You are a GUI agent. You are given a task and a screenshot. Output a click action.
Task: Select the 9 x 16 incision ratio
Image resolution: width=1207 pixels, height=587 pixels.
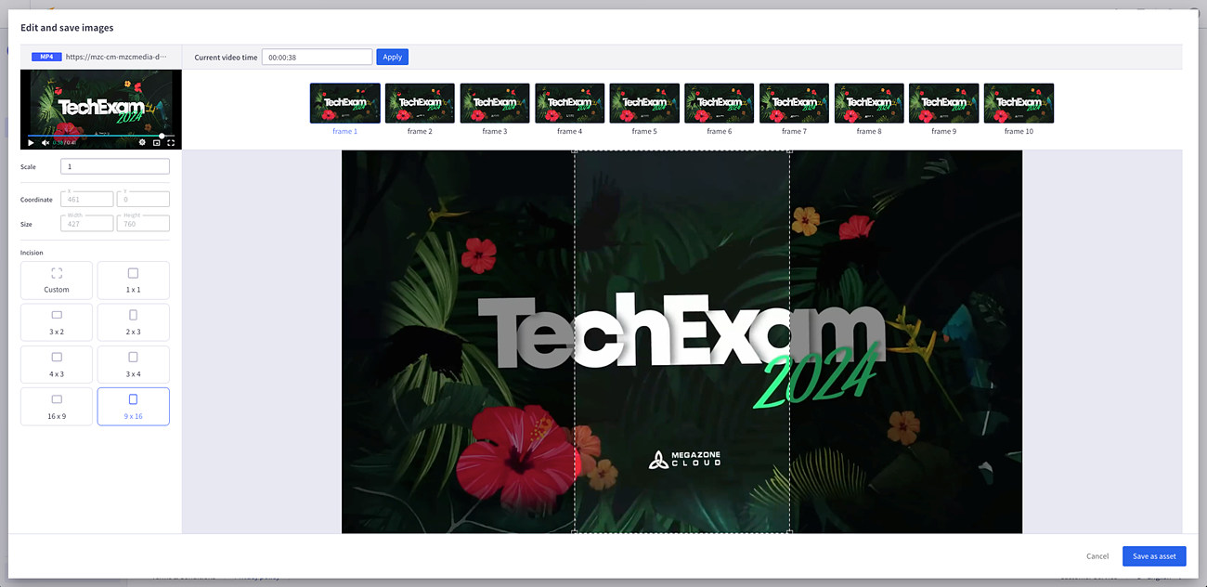pyautogui.click(x=134, y=407)
